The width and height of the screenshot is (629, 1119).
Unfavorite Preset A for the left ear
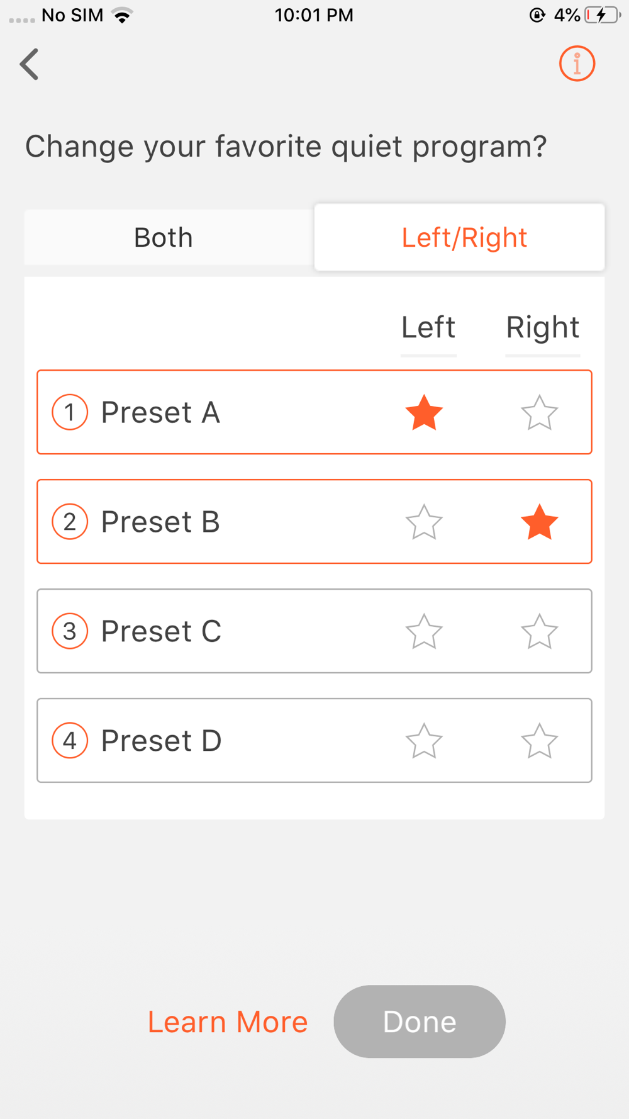424,413
